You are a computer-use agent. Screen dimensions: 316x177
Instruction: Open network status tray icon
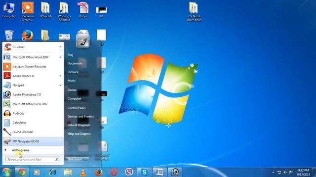click(279, 173)
